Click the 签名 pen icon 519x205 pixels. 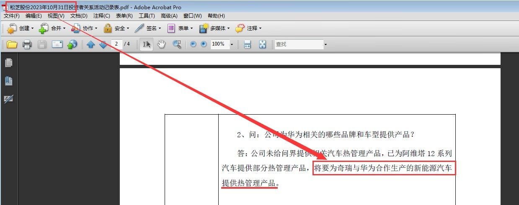139,28
